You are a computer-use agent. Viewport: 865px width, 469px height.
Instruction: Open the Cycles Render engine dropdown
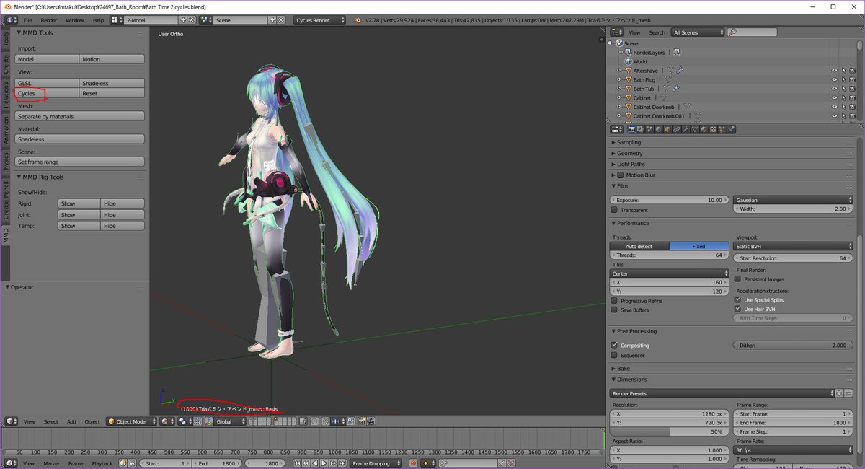(320, 19)
